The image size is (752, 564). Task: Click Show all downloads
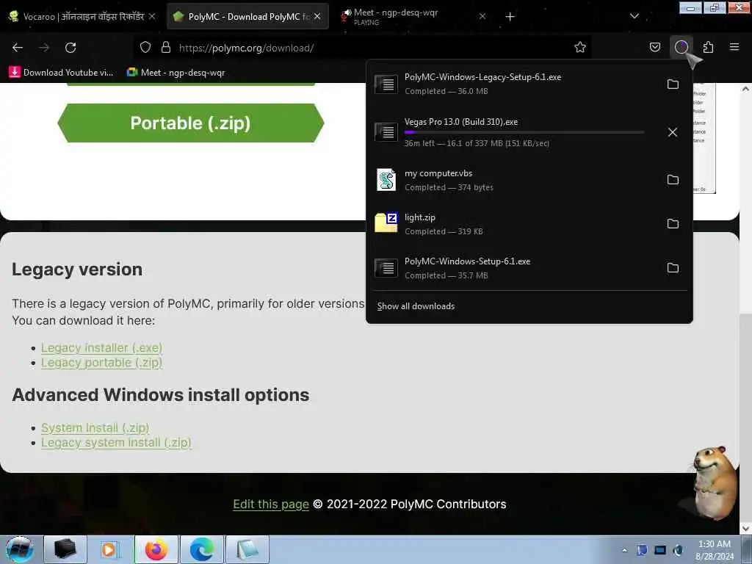click(416, 306)
